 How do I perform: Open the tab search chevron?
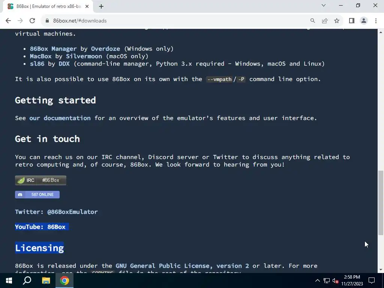[x=324, y=5]
